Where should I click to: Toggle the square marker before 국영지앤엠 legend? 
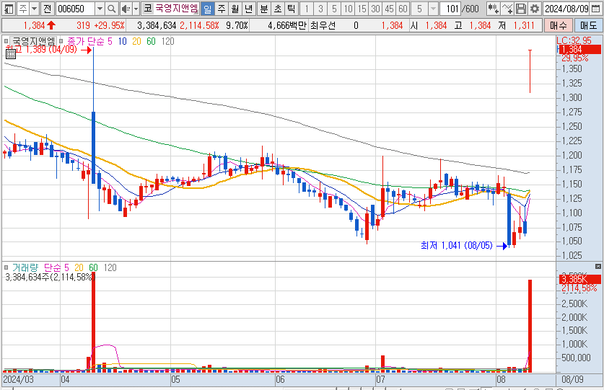(6, 41)
